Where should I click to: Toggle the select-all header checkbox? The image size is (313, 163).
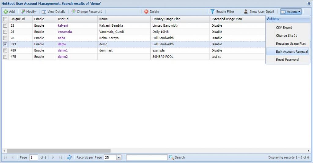[x=5, y=19]
